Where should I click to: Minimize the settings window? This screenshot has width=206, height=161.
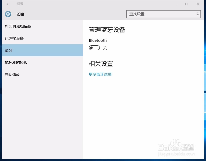point(175,4)
